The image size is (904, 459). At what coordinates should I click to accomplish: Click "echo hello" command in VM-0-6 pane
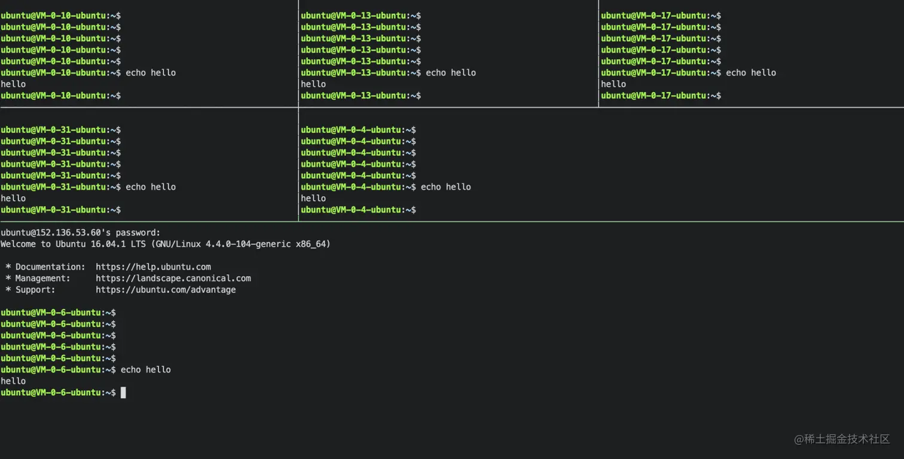[x=146, y=370]
